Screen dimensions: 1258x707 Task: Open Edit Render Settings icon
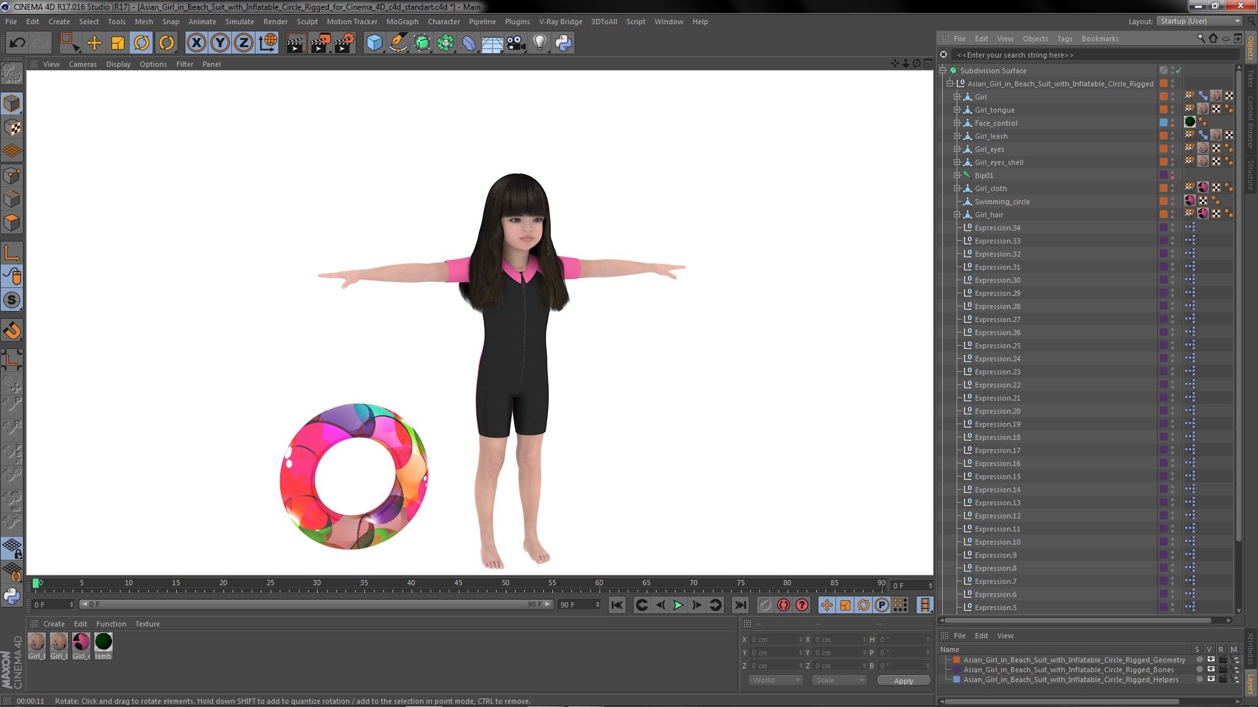pyautogui.click(x=345, y=43)
